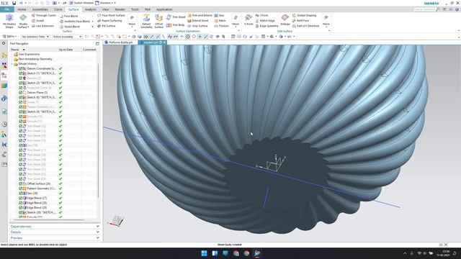The height and width of the screenshot is (259, 461).
Task: Toggle checkbox of Edge Blend (29)
Action: [21, 208]
